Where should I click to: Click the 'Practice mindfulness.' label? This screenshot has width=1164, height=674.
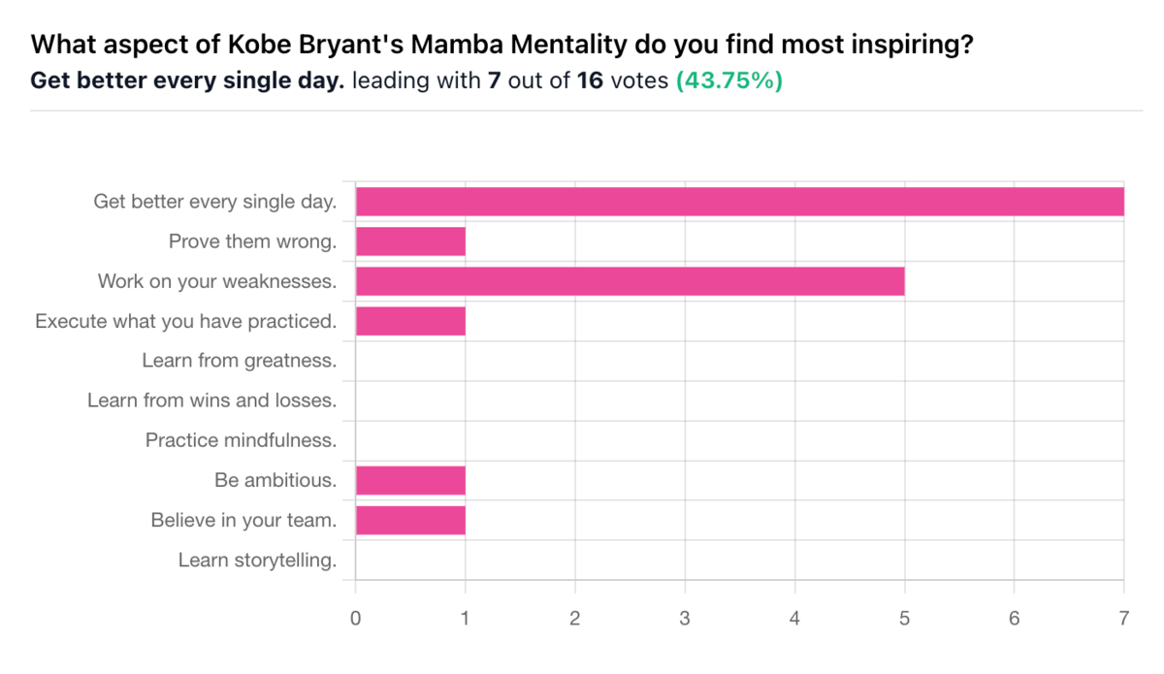coord(242,440)
